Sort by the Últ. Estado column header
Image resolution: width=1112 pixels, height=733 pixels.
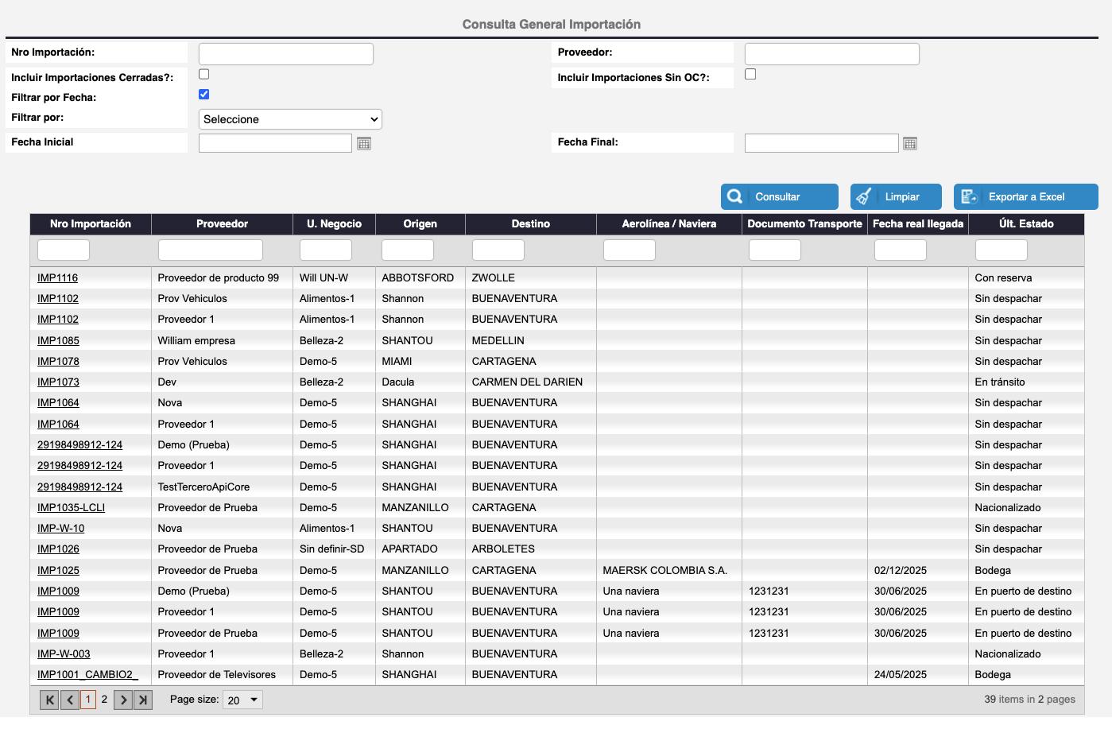(1025, 224)
